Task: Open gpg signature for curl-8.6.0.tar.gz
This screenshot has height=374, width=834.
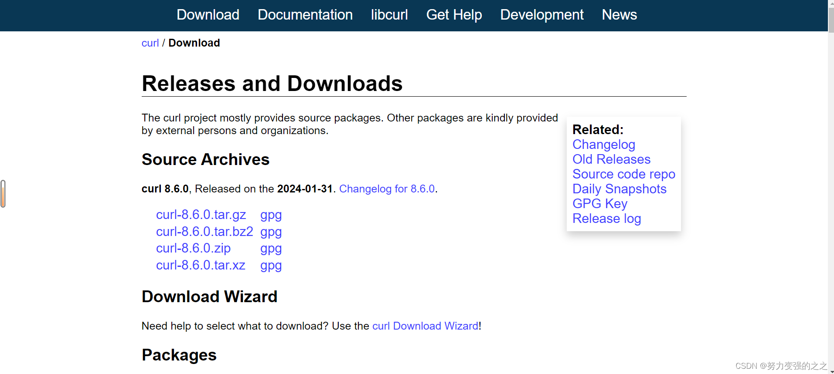Action: (271, 216)
